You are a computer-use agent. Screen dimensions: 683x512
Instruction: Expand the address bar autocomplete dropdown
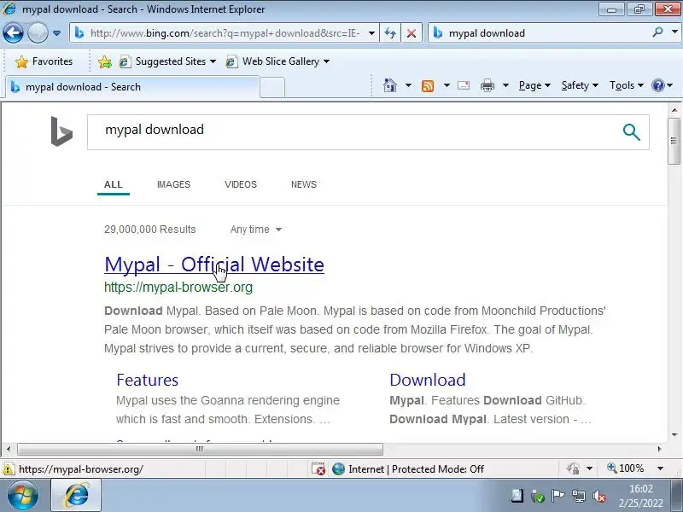click(371, 33)
